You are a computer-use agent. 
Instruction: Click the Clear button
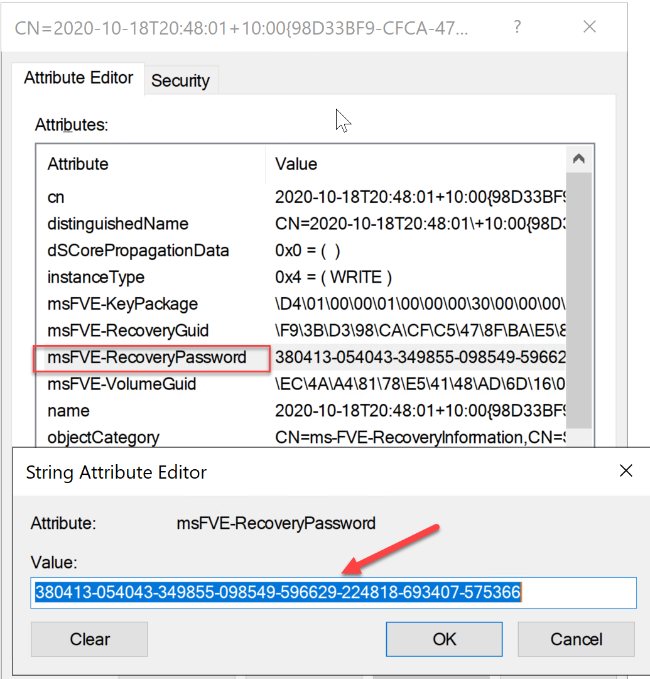pyautogui.click(x=89, y=639)
